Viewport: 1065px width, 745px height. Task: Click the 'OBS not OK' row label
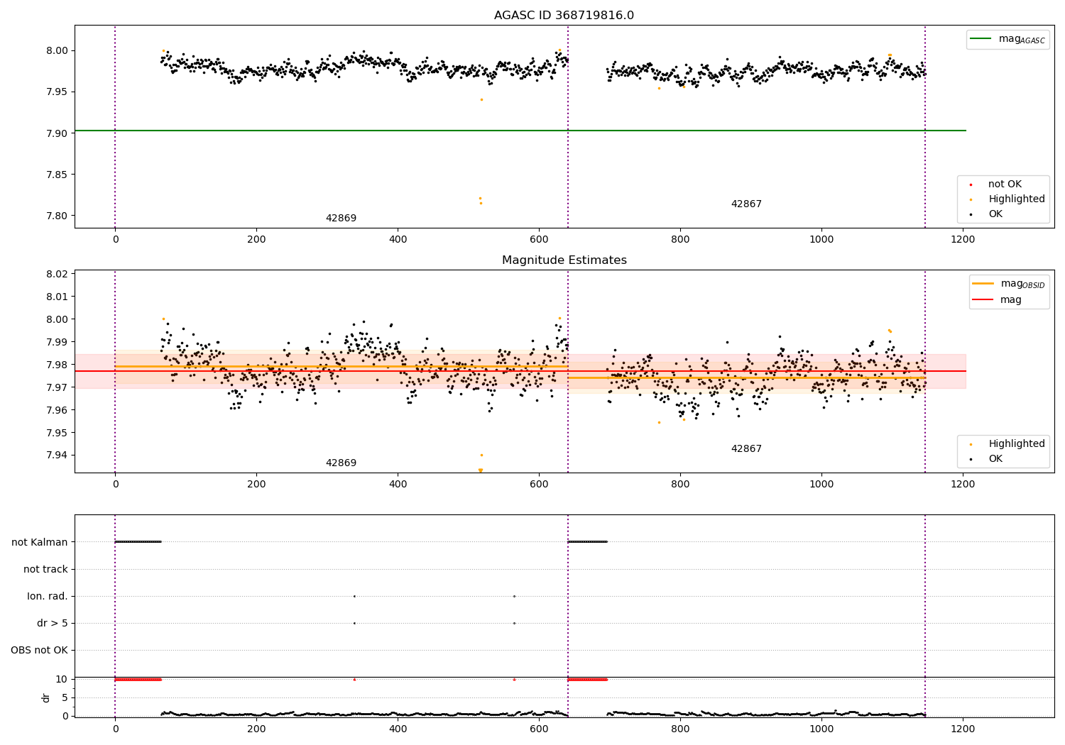pos(39,651)
